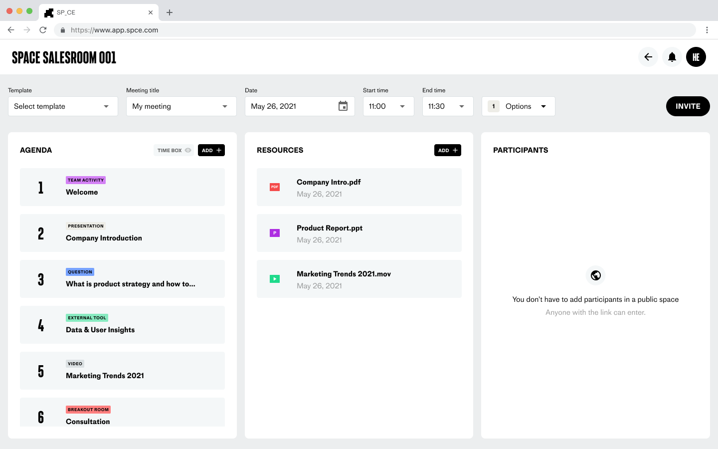Reload the page in browser

43,30
